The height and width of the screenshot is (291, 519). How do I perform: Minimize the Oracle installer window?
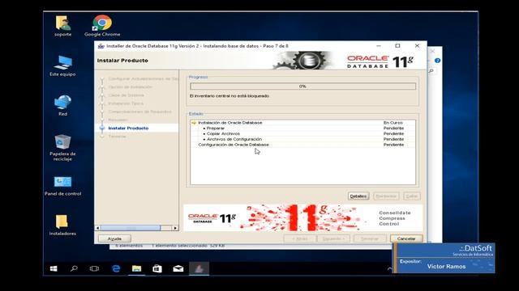coord(379,46)
